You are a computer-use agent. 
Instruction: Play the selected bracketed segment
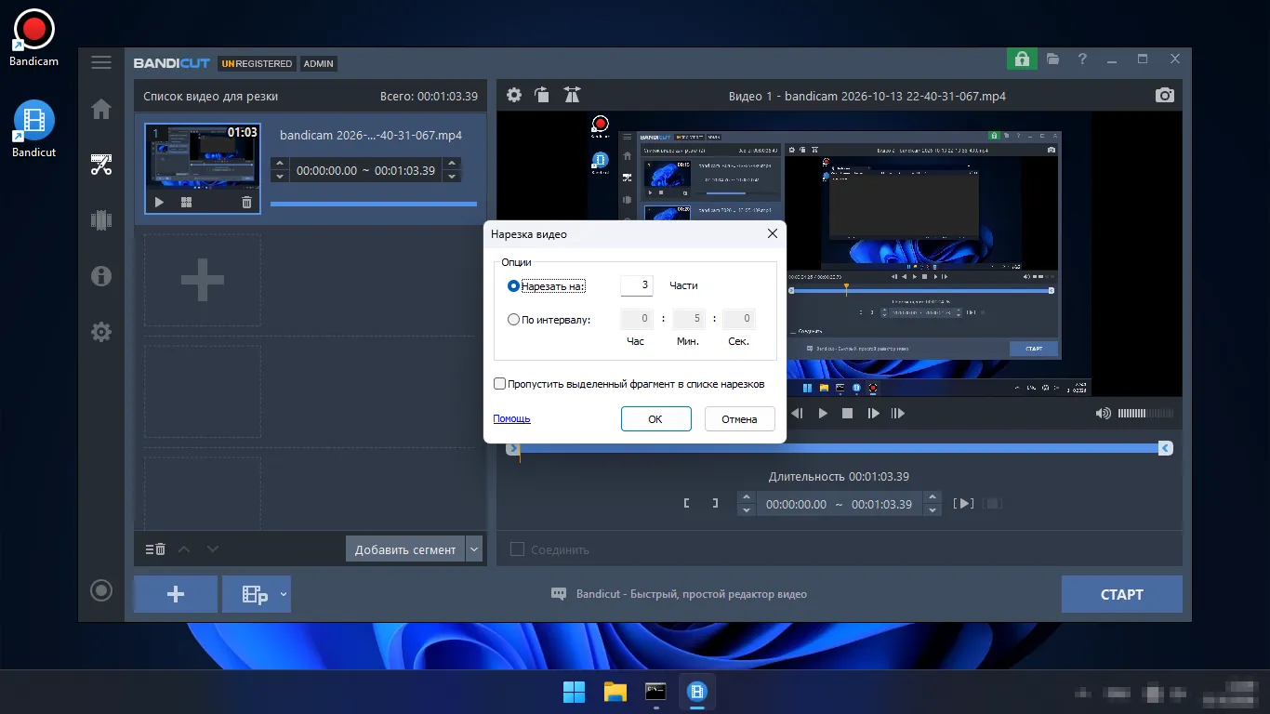coord(964,503)
